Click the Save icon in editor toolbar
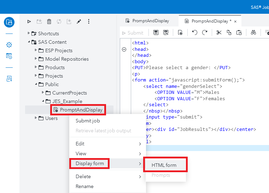Viewport: 269px width, 193px height. click(x=156, y=33)
